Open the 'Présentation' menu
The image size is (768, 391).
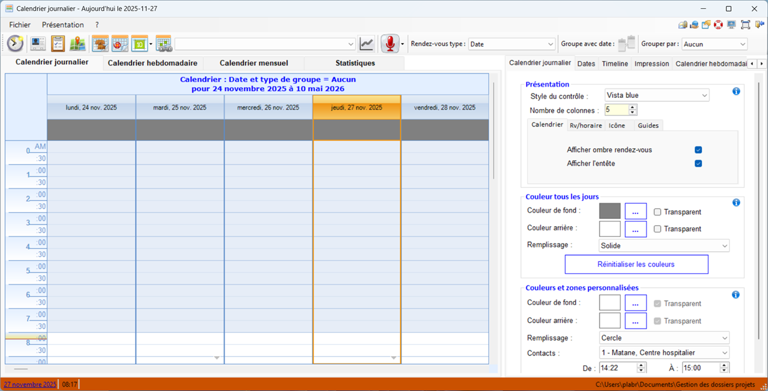[x=62, y=25]
